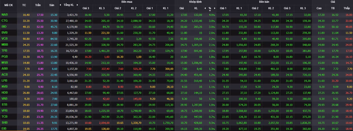Click ABB buy volume 535,30
Screen dimensions: 353x131
pyautogui.click(x=137, y=69)
